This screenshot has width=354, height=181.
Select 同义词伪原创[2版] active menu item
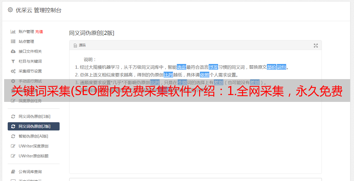click(x=34, y=126)
